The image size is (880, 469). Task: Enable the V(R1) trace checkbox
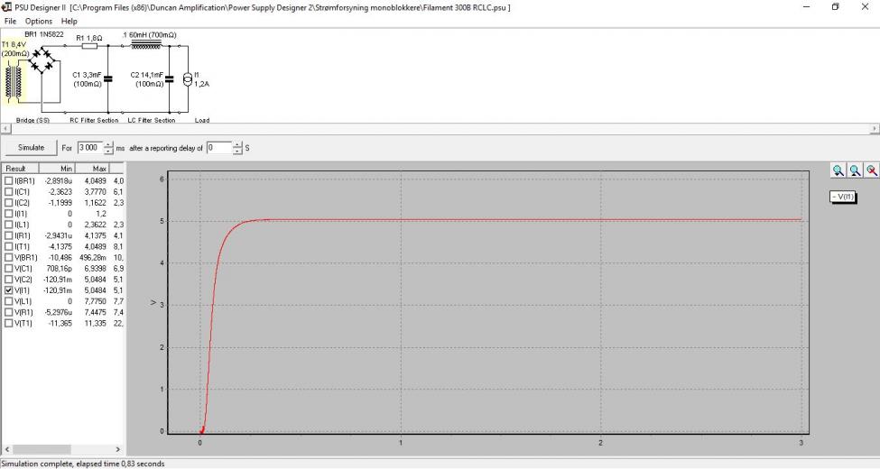coord(8,312)
